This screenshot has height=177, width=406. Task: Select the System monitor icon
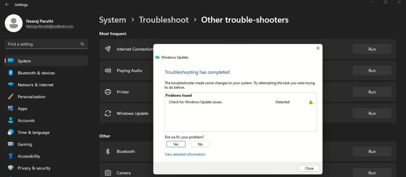tap(11, 61)
